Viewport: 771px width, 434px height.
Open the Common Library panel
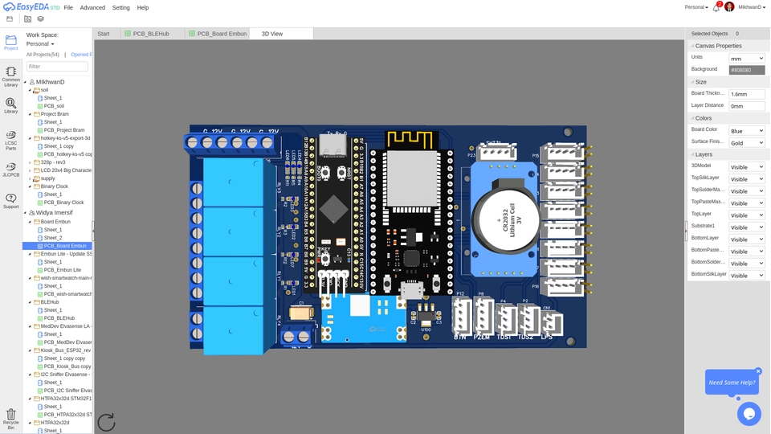click(x=10, y=76)
